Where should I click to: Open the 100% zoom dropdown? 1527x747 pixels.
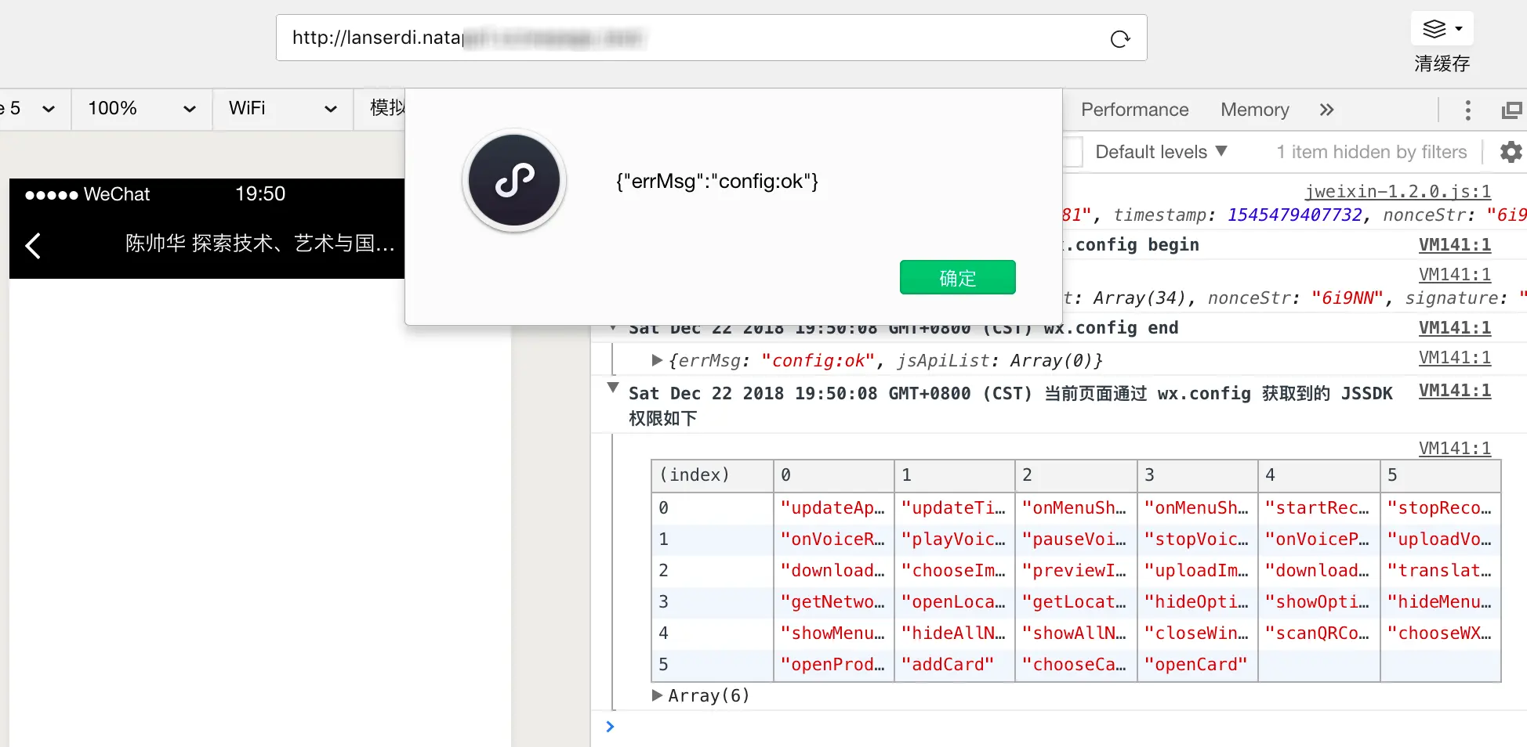point(142,108)
